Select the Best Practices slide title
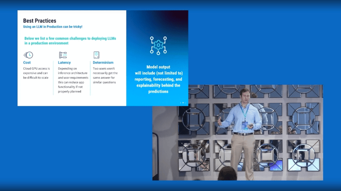Screen dimensions: 341x191 coord(39,20)
